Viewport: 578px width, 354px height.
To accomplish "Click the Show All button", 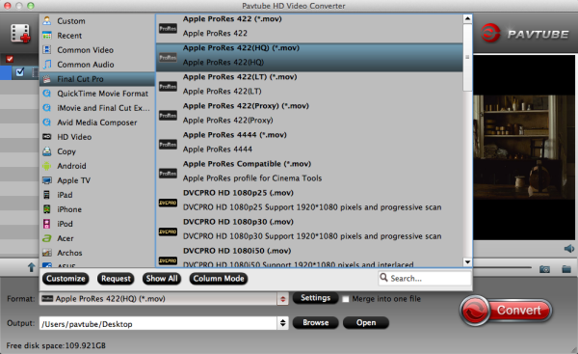I will click(162, 279).
